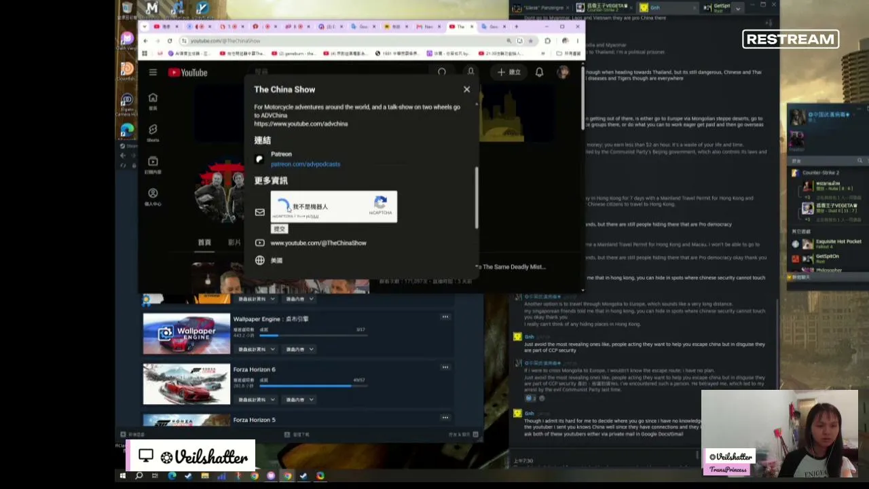The width and height of the screenshot is (869, 489).
Task: Open a new Chrome tab with plus button
Action: (x=517, y=26)
